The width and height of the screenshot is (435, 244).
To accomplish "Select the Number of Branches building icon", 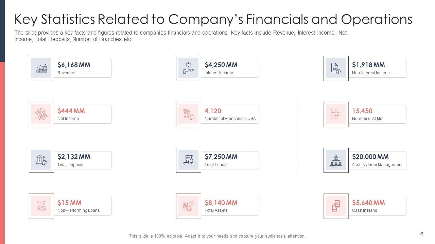I will pyautogui.click(x=189, y=114).
